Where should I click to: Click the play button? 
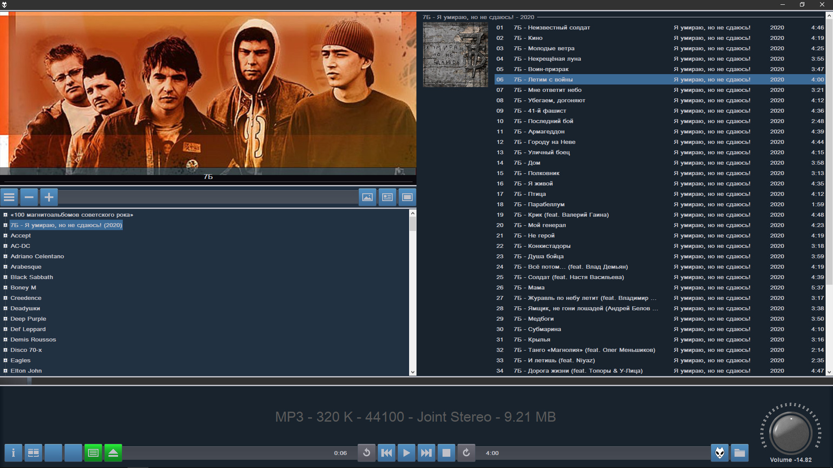coord(407,453)
